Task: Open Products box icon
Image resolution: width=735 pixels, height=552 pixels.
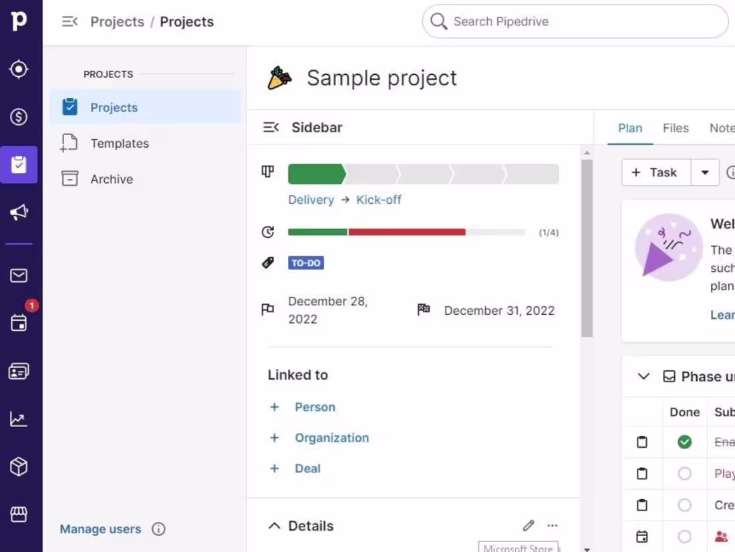Action: (x=19, y=467)
